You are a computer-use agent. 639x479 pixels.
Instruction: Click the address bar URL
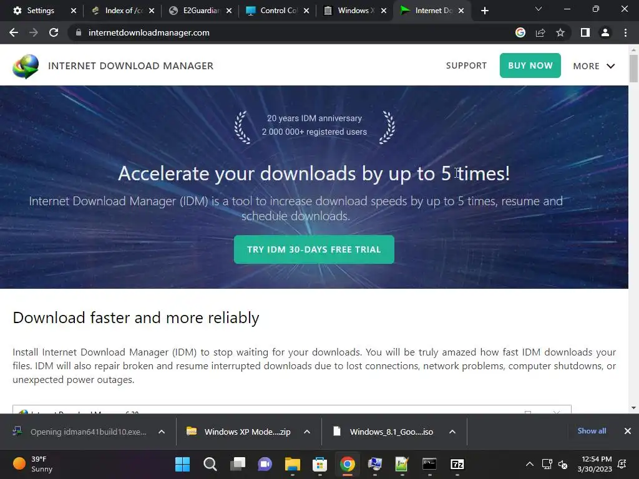pyautogui.click(x=149, y=32)
